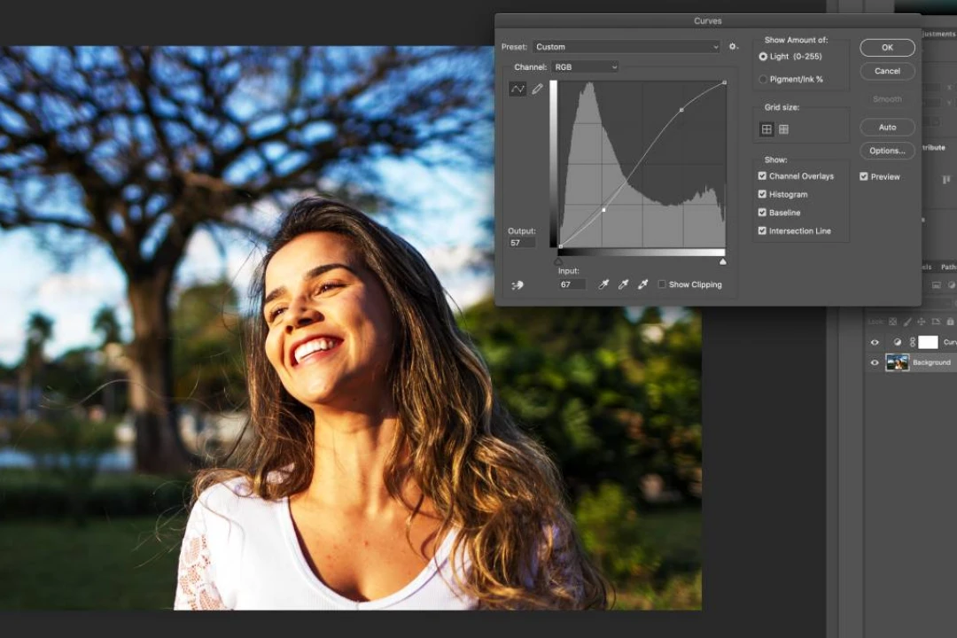Screen dimensions: 957x638
Task: Switch to the Paths panel tab
Action: [948, 267]
